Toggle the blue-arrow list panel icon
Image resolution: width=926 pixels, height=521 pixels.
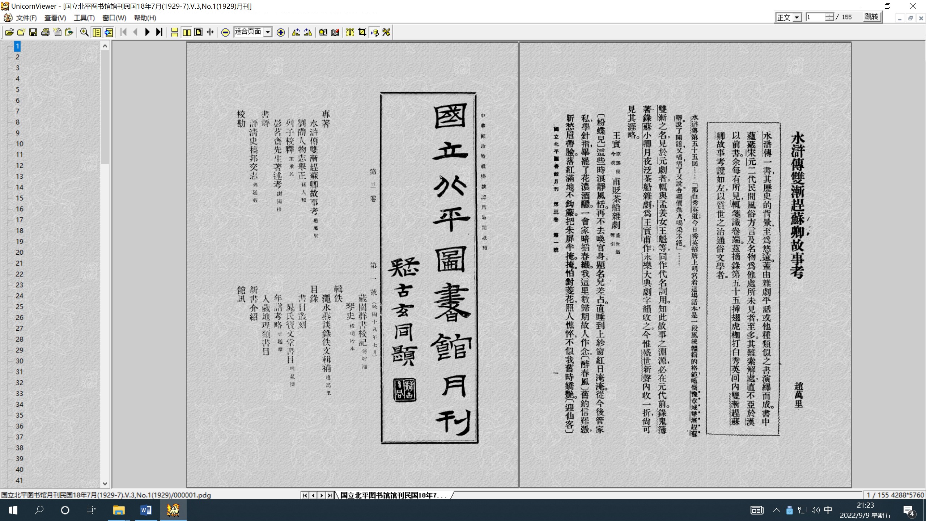point(109,32)
